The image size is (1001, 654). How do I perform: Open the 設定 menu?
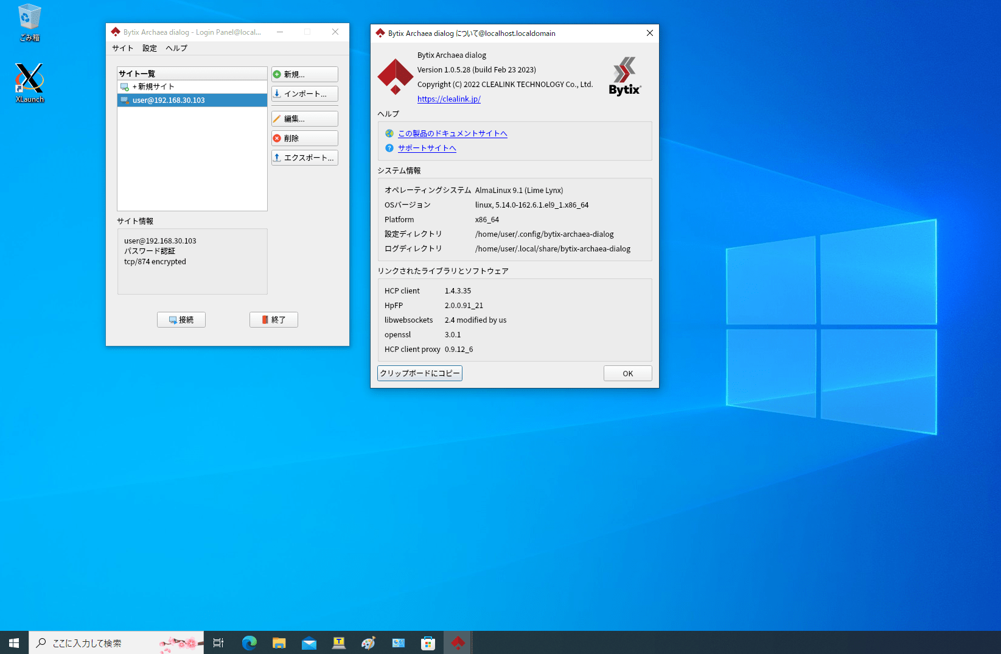pos(149,47)
